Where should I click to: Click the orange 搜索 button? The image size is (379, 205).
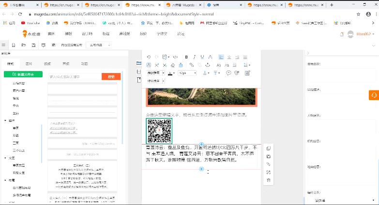click(111, 76)
